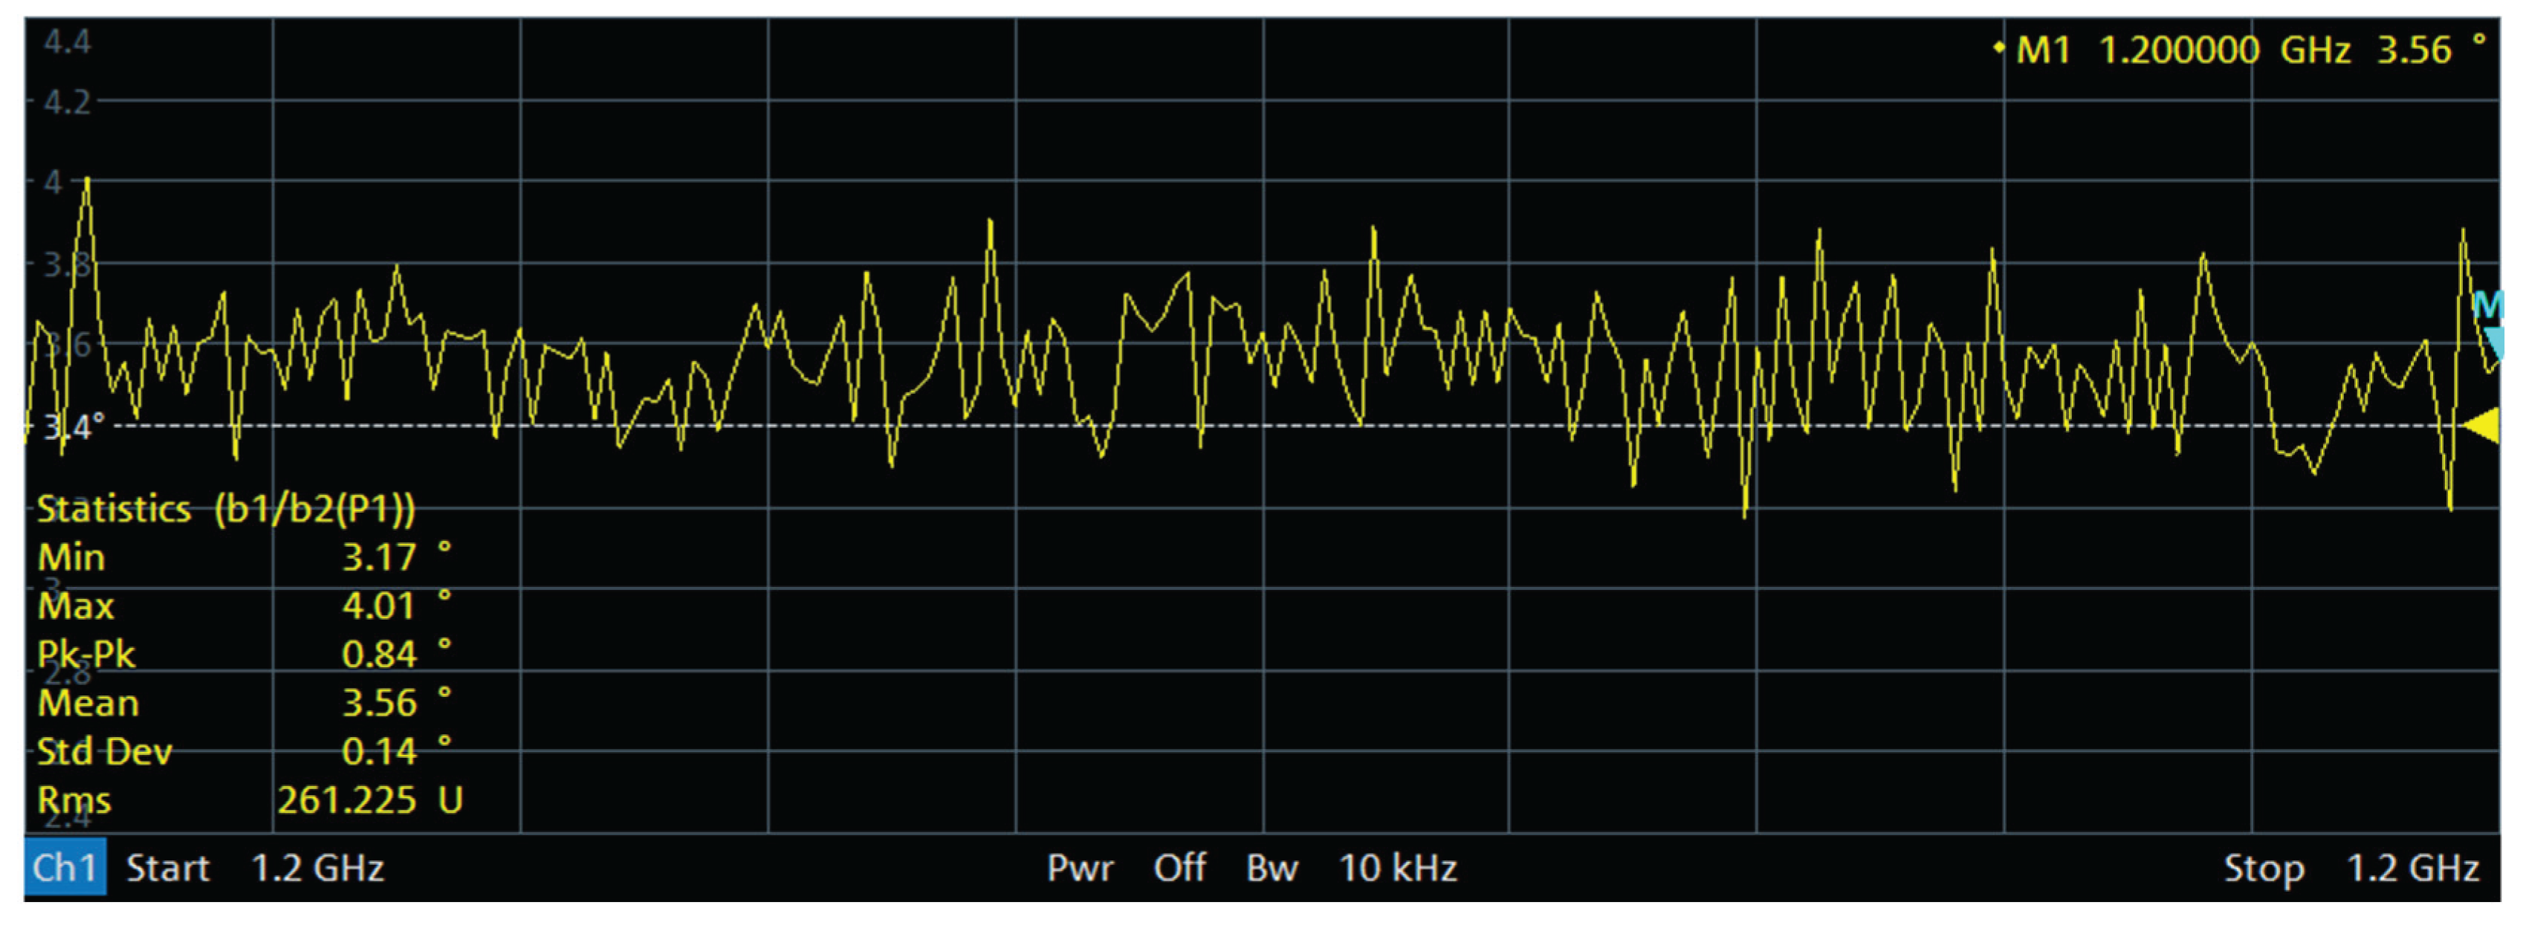
Task: Click the 3.4° reference value label
Action: pyautogui.click(x=73, y=427)
